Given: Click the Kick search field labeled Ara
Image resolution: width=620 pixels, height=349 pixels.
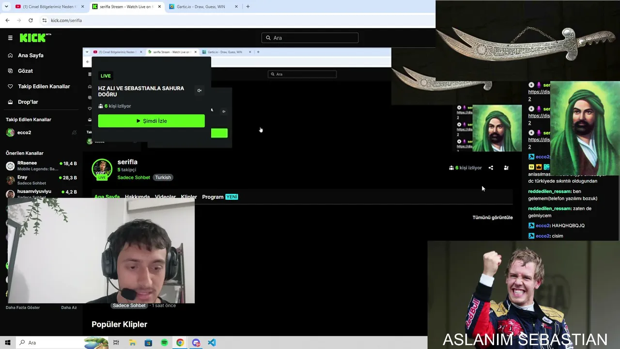Looking at the screenshot, I should (x=310, y=38).
